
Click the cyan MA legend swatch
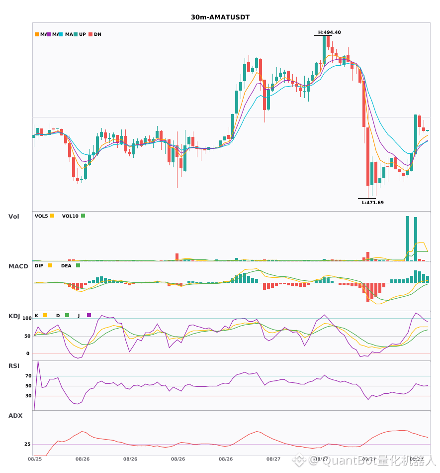tap(61, 34)
